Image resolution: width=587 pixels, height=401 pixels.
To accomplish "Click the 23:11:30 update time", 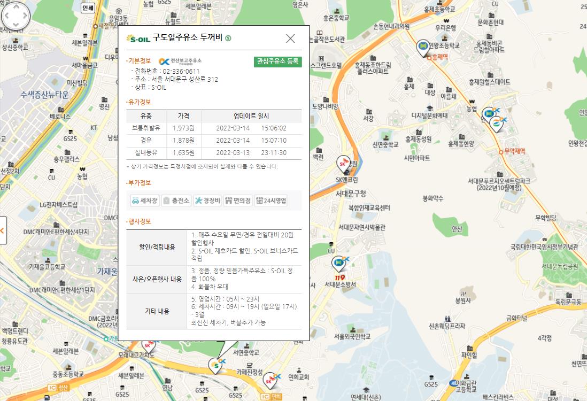I will coord(274,152).
